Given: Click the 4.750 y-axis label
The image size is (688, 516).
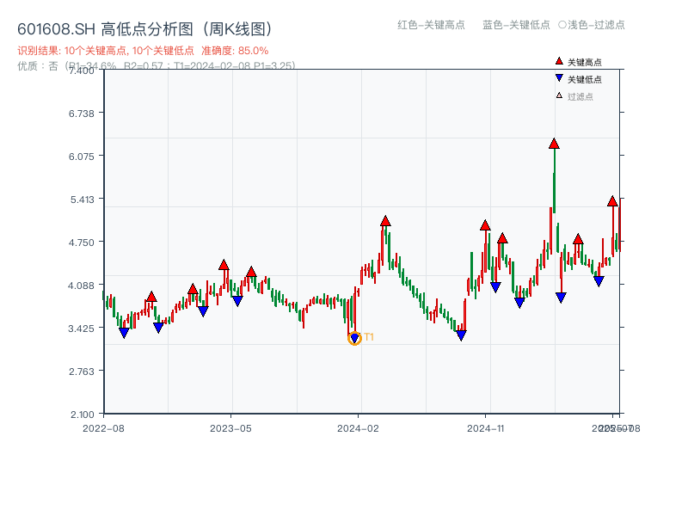Looking at the screenshot, I should tap(81, 243).
